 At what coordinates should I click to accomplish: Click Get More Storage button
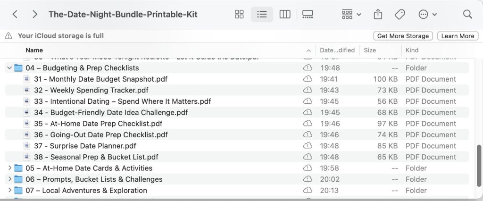[403, 36]
